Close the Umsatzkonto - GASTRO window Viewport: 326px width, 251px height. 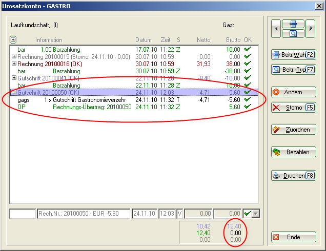click(x=319, y=6)
